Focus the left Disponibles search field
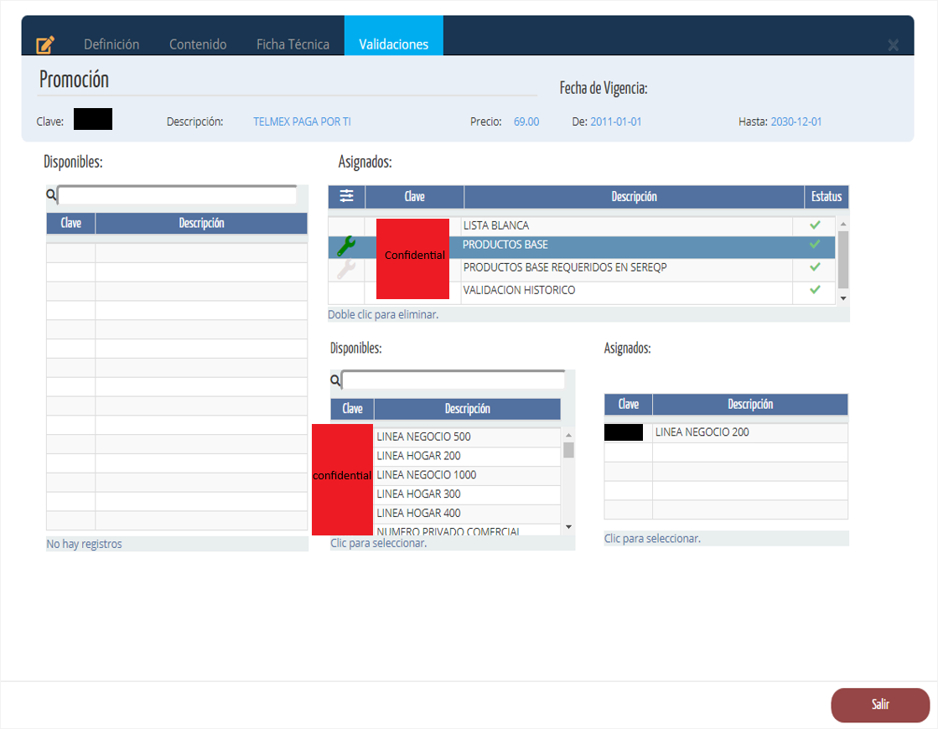Image resolution: width=938 pixels, height=729 pixels. pyautogui.click(x=177, y=195)
